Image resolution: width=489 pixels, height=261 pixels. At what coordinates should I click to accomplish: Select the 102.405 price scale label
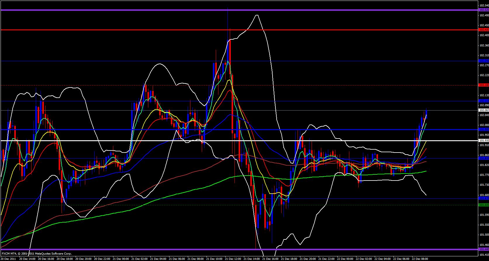coord(484,35)
